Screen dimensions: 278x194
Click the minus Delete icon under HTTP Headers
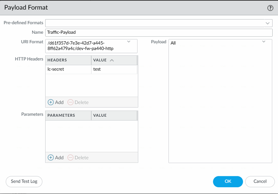pyautogui.click(x=70, y=102)
